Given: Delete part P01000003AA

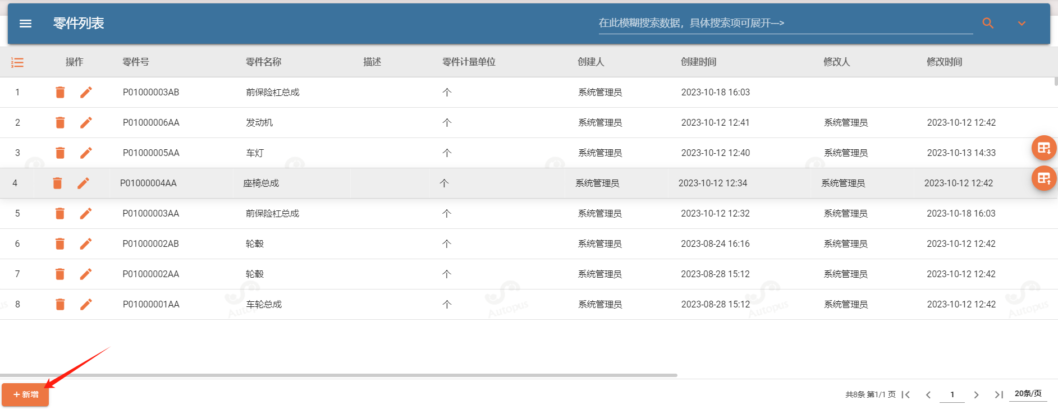Looking at the screenshot, I should pos(60,213).
